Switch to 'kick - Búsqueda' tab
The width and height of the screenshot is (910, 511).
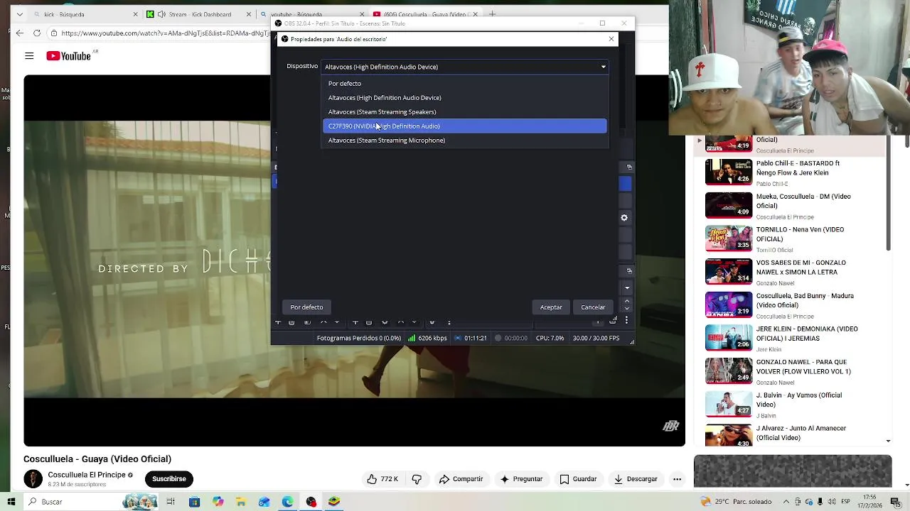pos(84,14)
